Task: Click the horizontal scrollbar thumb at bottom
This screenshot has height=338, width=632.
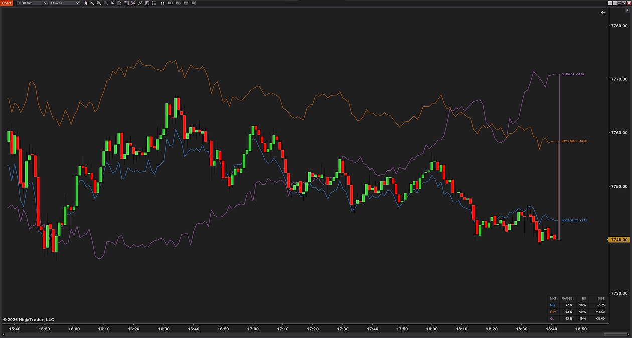Action: [616, 334]
